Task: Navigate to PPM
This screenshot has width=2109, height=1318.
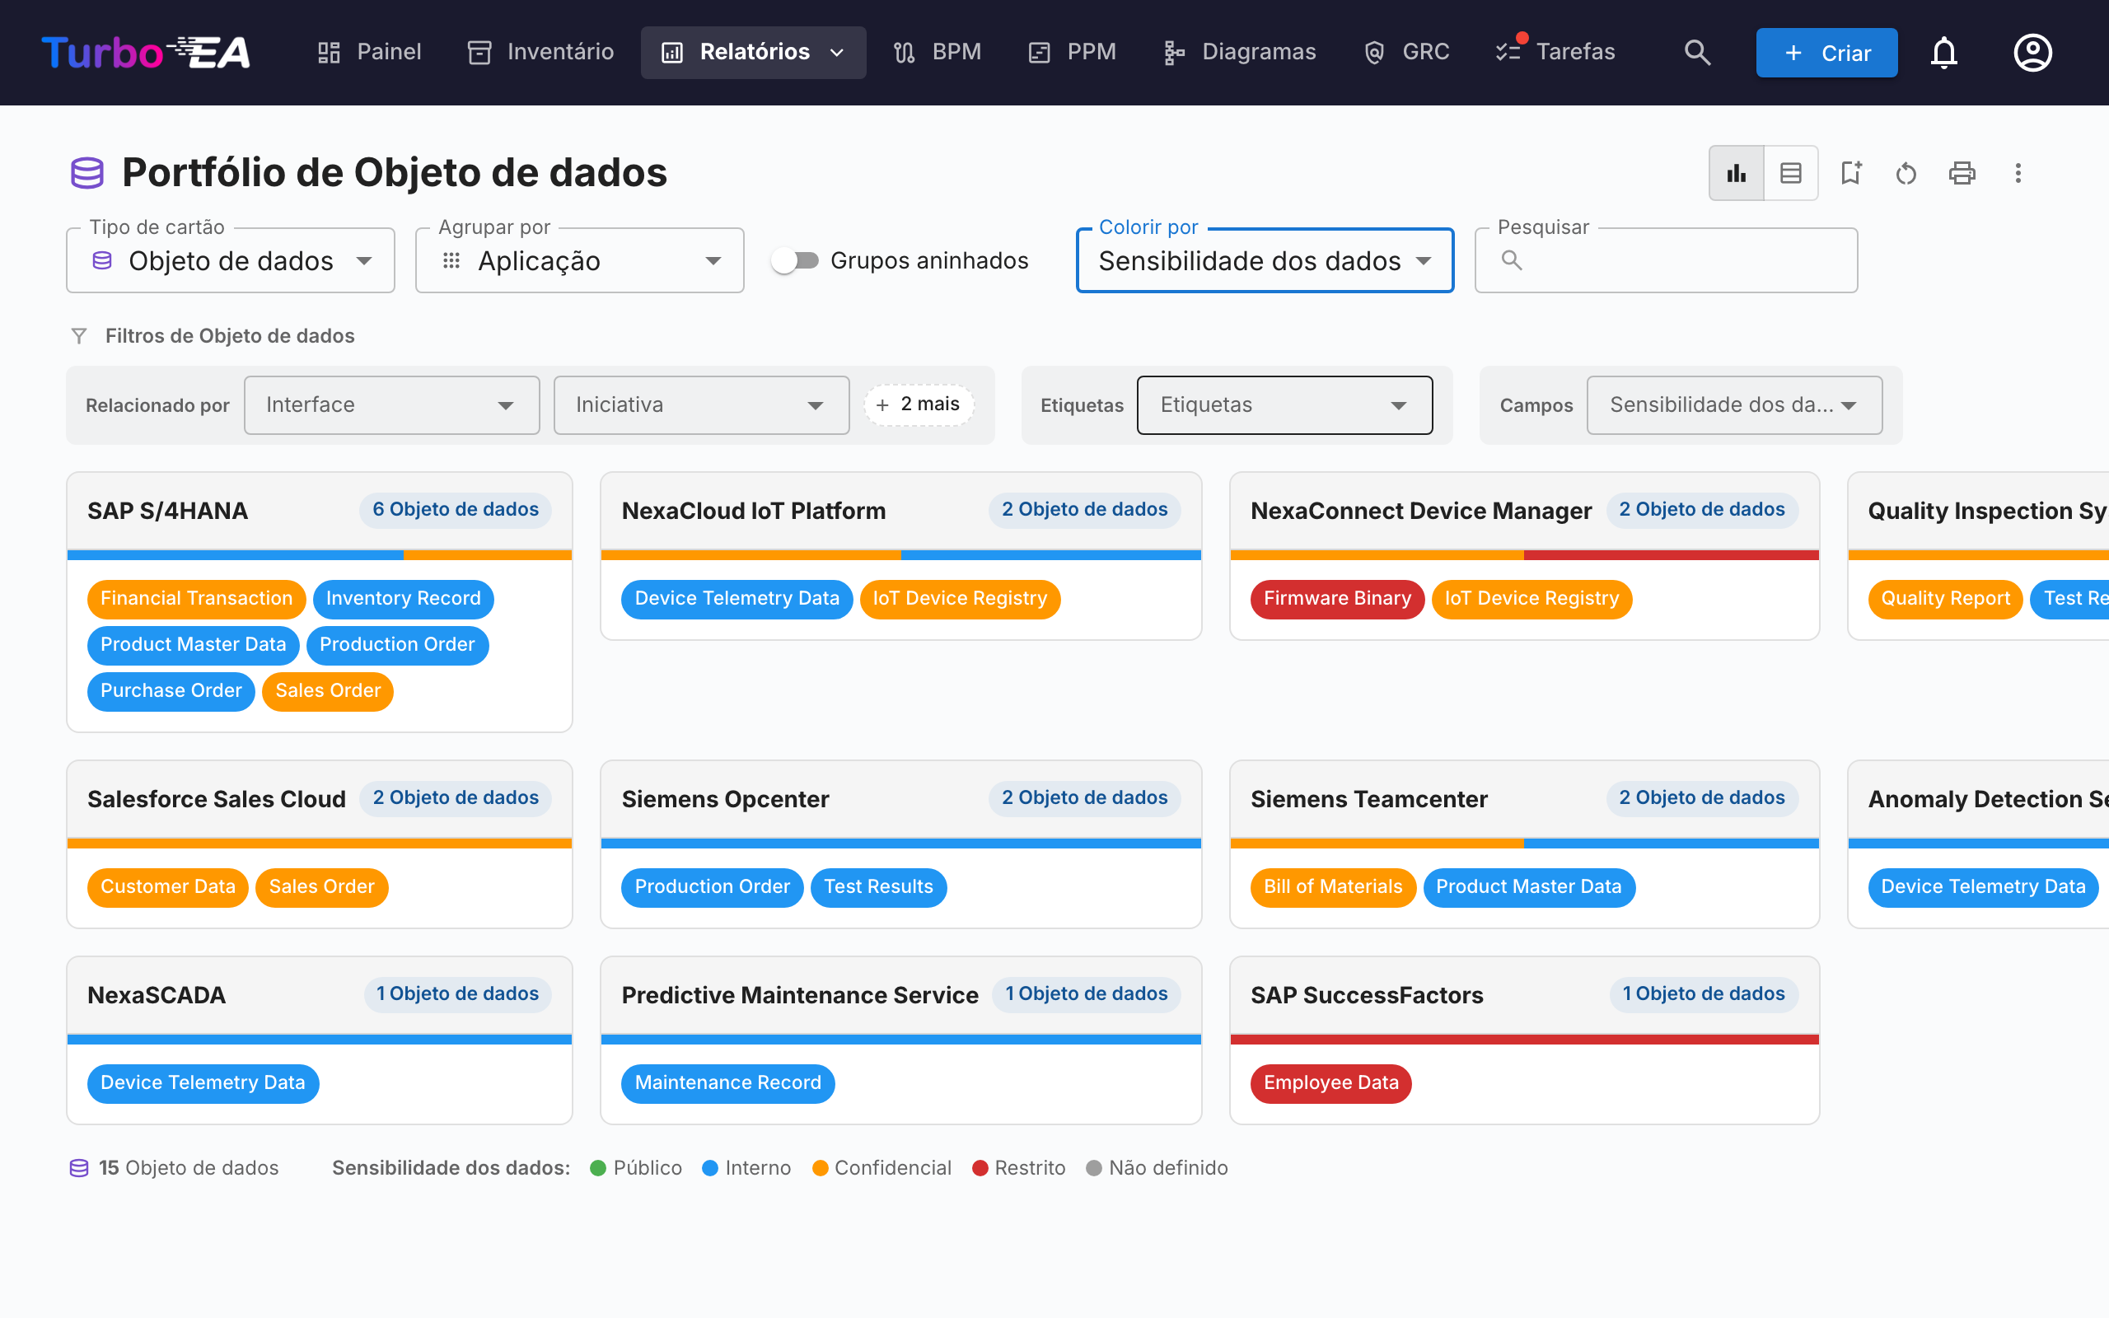Action: (x=1072, y=52)
